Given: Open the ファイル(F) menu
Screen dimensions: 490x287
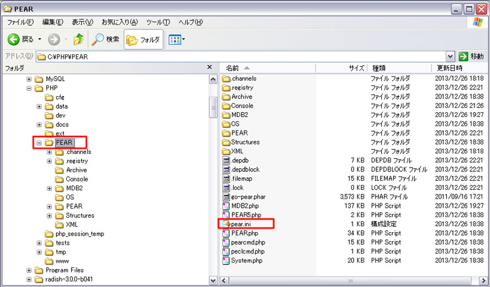Looking at the screenshot, I should pyautogui.click(x=20, y=22).
